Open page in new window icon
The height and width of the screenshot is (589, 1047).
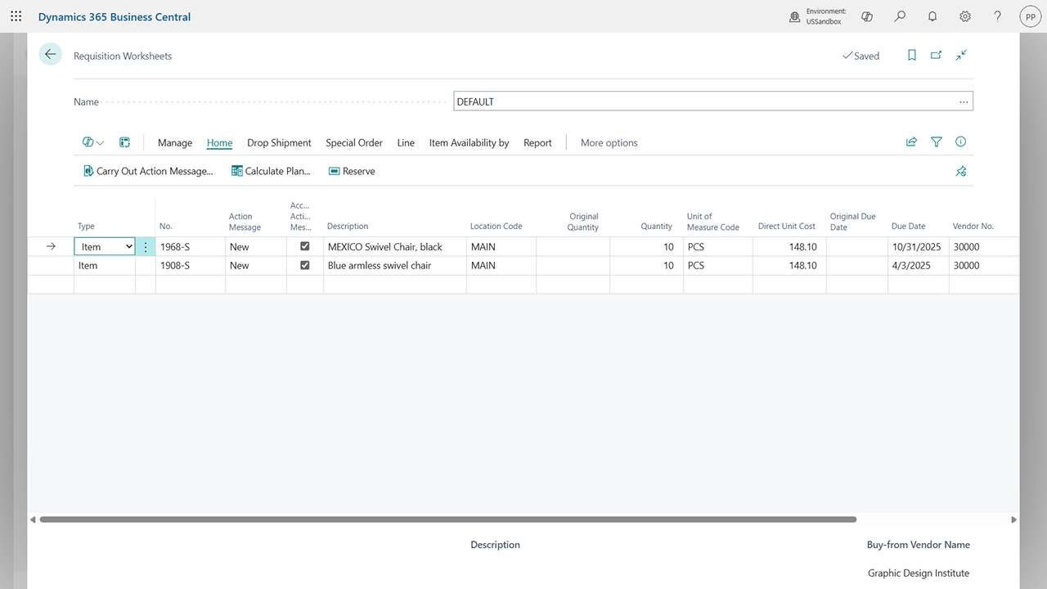pos(936,56)
